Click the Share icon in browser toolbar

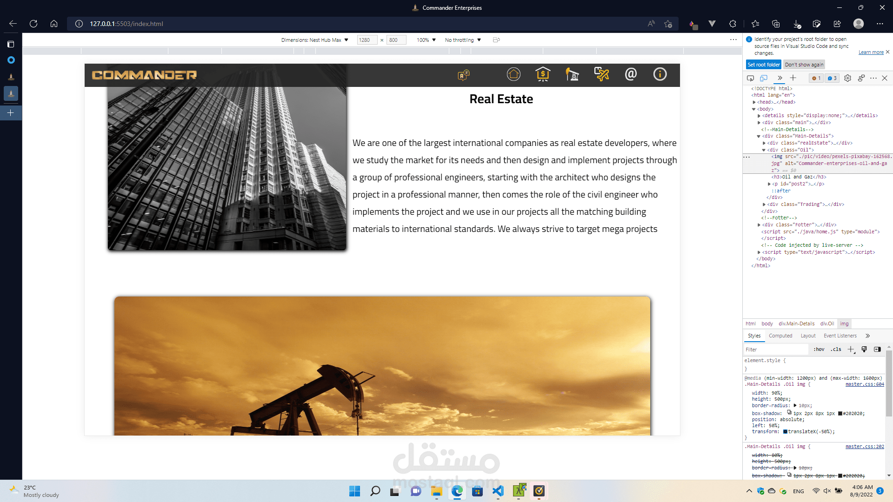point(837,24)
